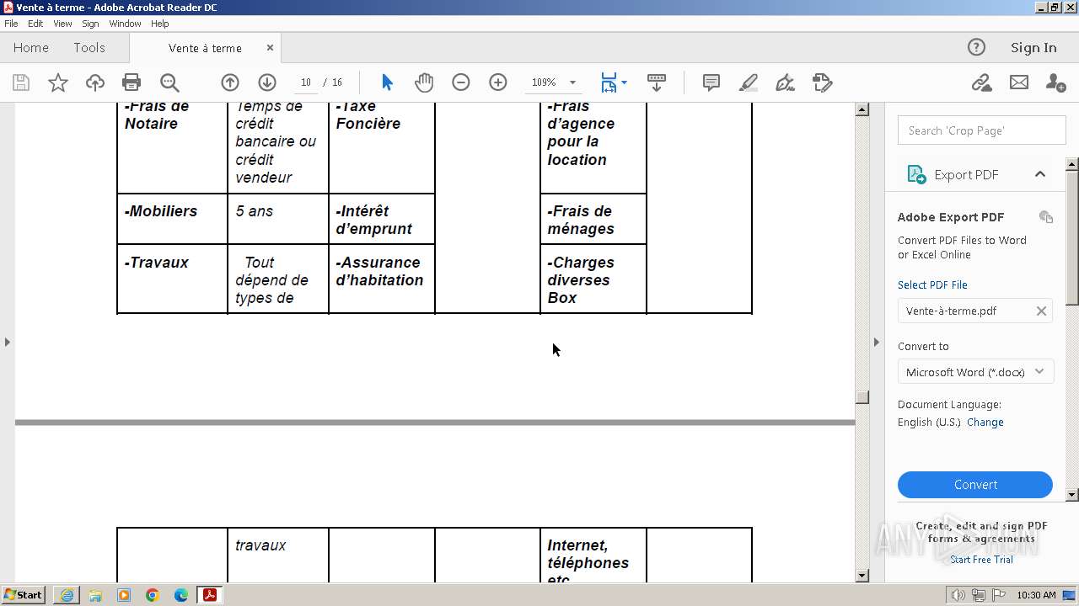The height and width of the screenshot is (606, 1079).
Task: Collapse the Export PDF section chevron
Action: [x=1040, y=174]
